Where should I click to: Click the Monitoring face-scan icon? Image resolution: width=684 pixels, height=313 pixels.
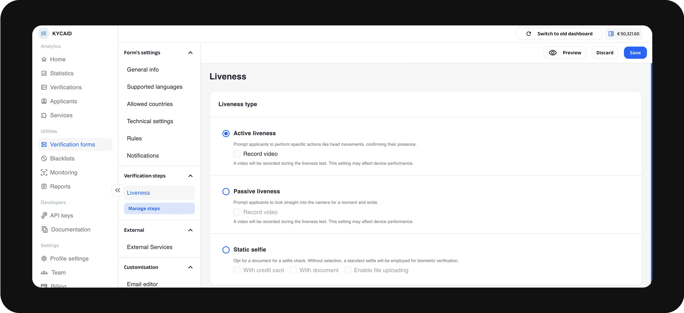[44, 173]
